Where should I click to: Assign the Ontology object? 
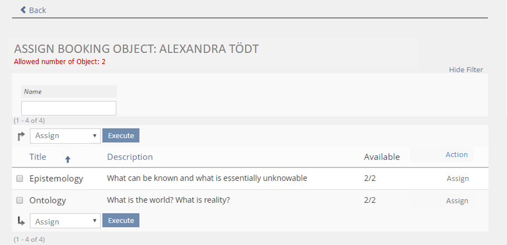(457, 201)
